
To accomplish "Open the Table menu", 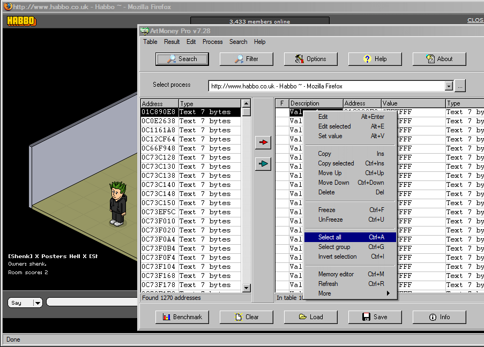I will click(150, 42).
